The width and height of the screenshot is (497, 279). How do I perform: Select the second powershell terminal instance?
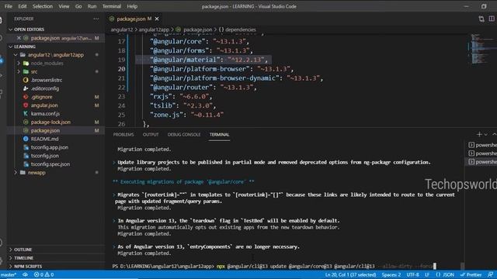coord(482,153)
